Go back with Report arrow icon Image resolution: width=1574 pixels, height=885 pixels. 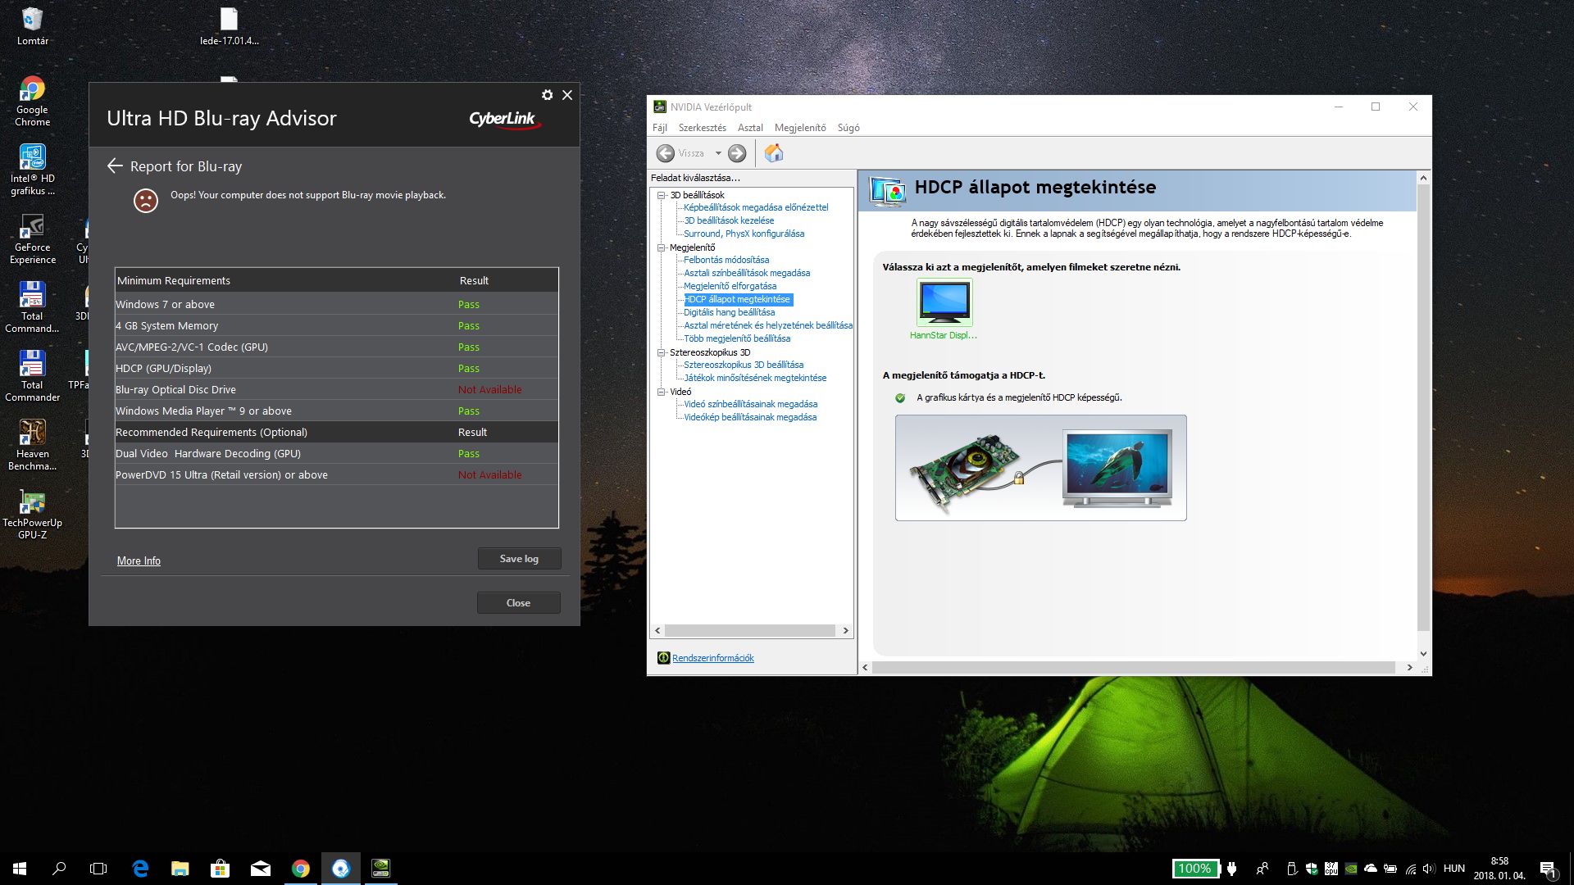pos(115,166)
